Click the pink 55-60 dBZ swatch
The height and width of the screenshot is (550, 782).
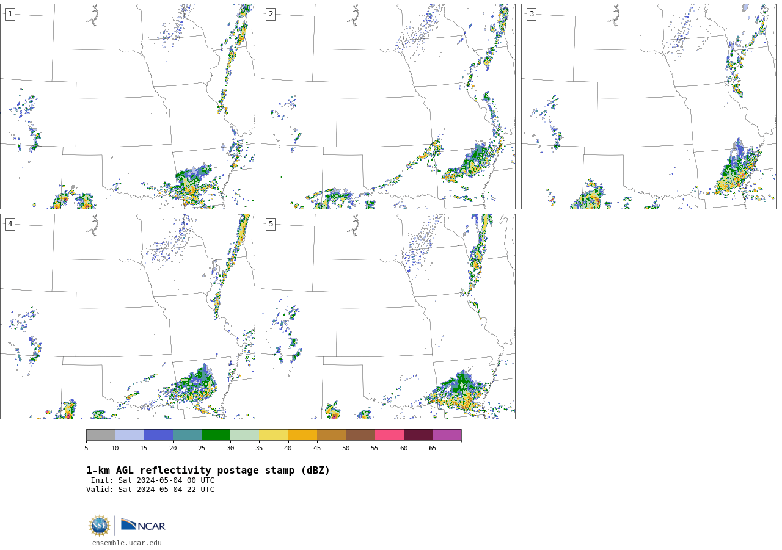389,435
